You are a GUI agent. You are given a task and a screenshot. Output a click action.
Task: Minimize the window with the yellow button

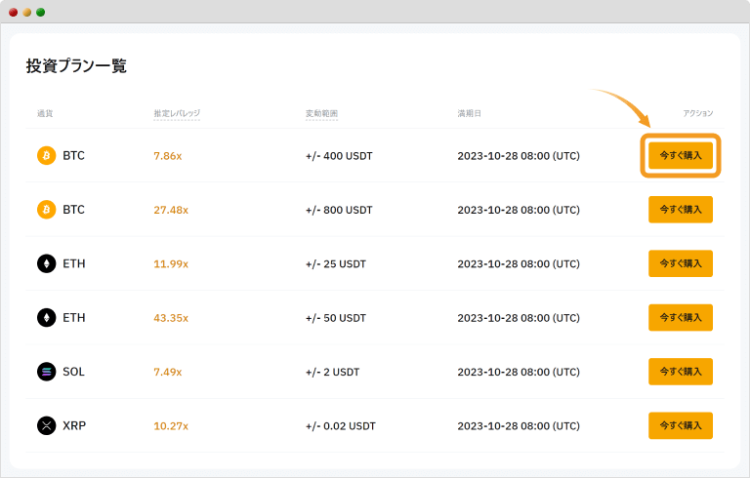(27, 12)
